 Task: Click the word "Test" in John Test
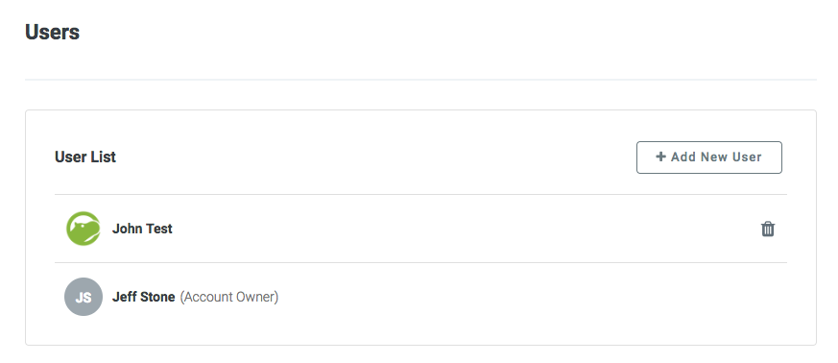158,229
